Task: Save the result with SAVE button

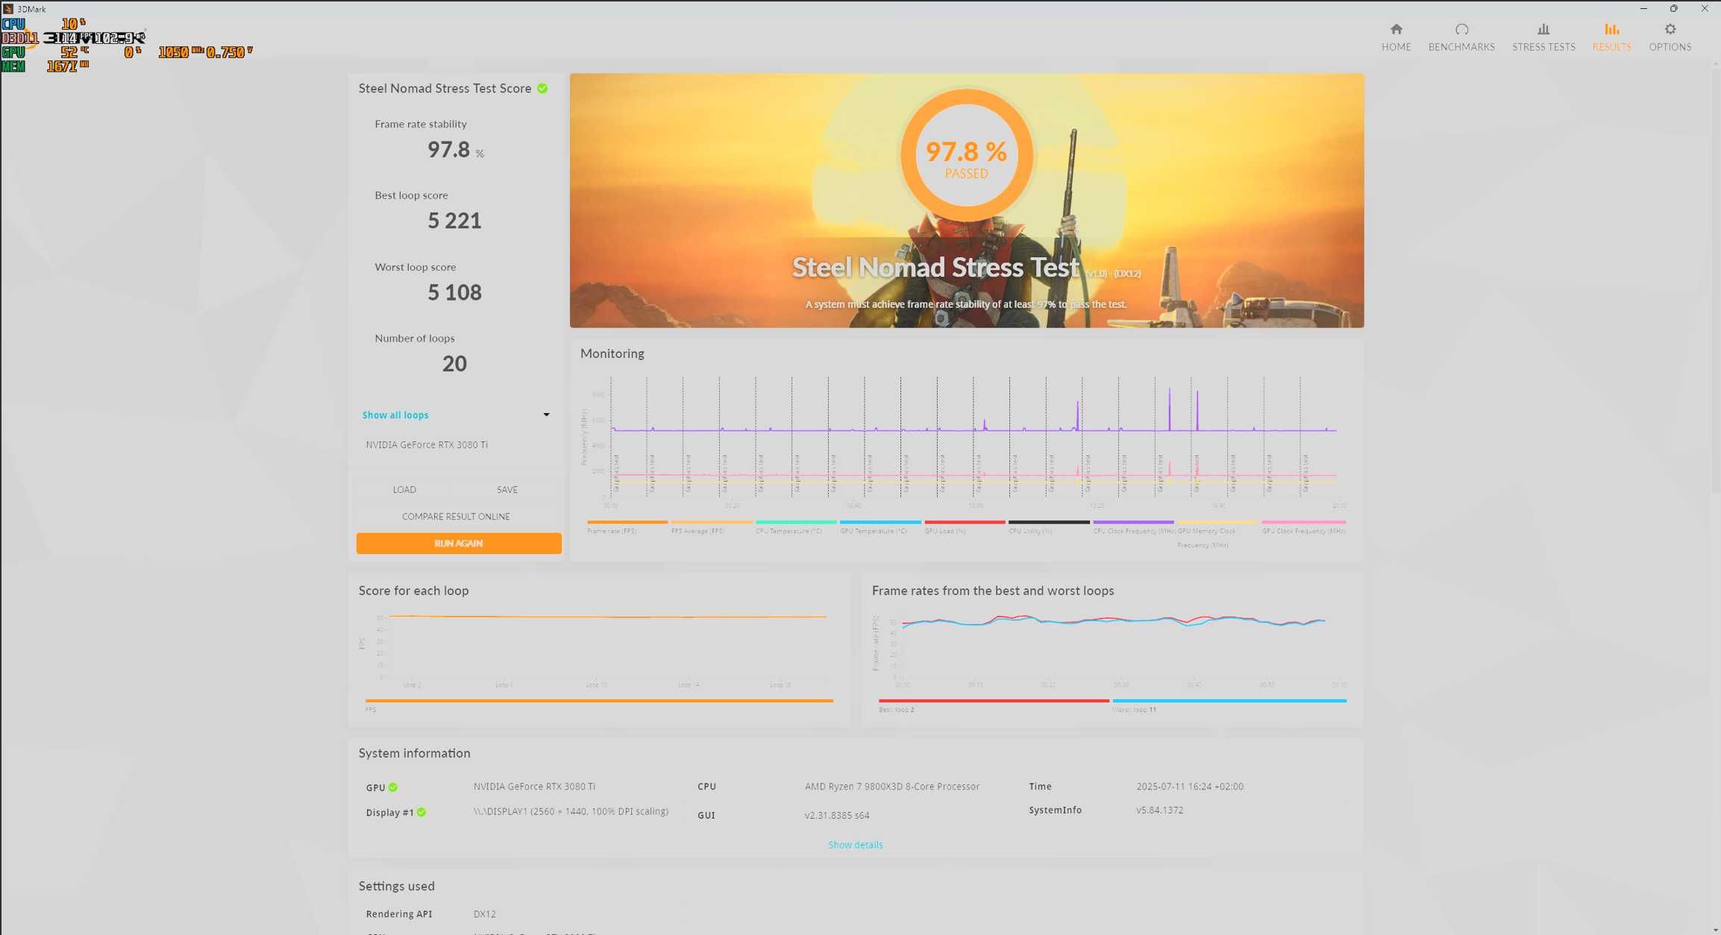Action: [507, 489]
